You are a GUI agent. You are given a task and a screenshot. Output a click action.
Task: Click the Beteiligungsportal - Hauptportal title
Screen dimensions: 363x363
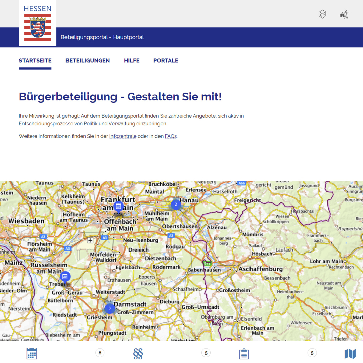pyautogui.click(x=102, y=37)
